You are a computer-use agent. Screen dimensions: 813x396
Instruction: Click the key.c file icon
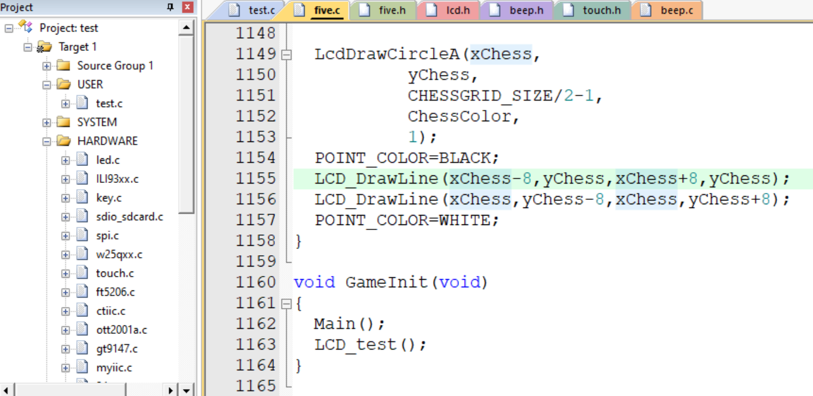click(x=82, y=197)
